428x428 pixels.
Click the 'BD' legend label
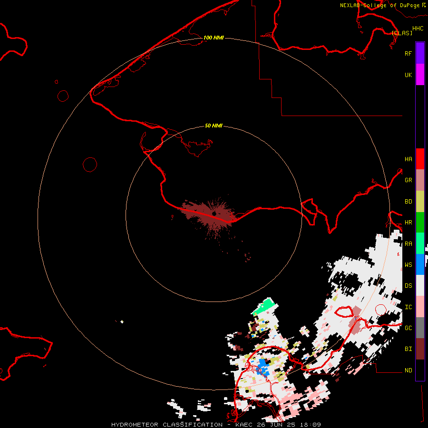408,202
